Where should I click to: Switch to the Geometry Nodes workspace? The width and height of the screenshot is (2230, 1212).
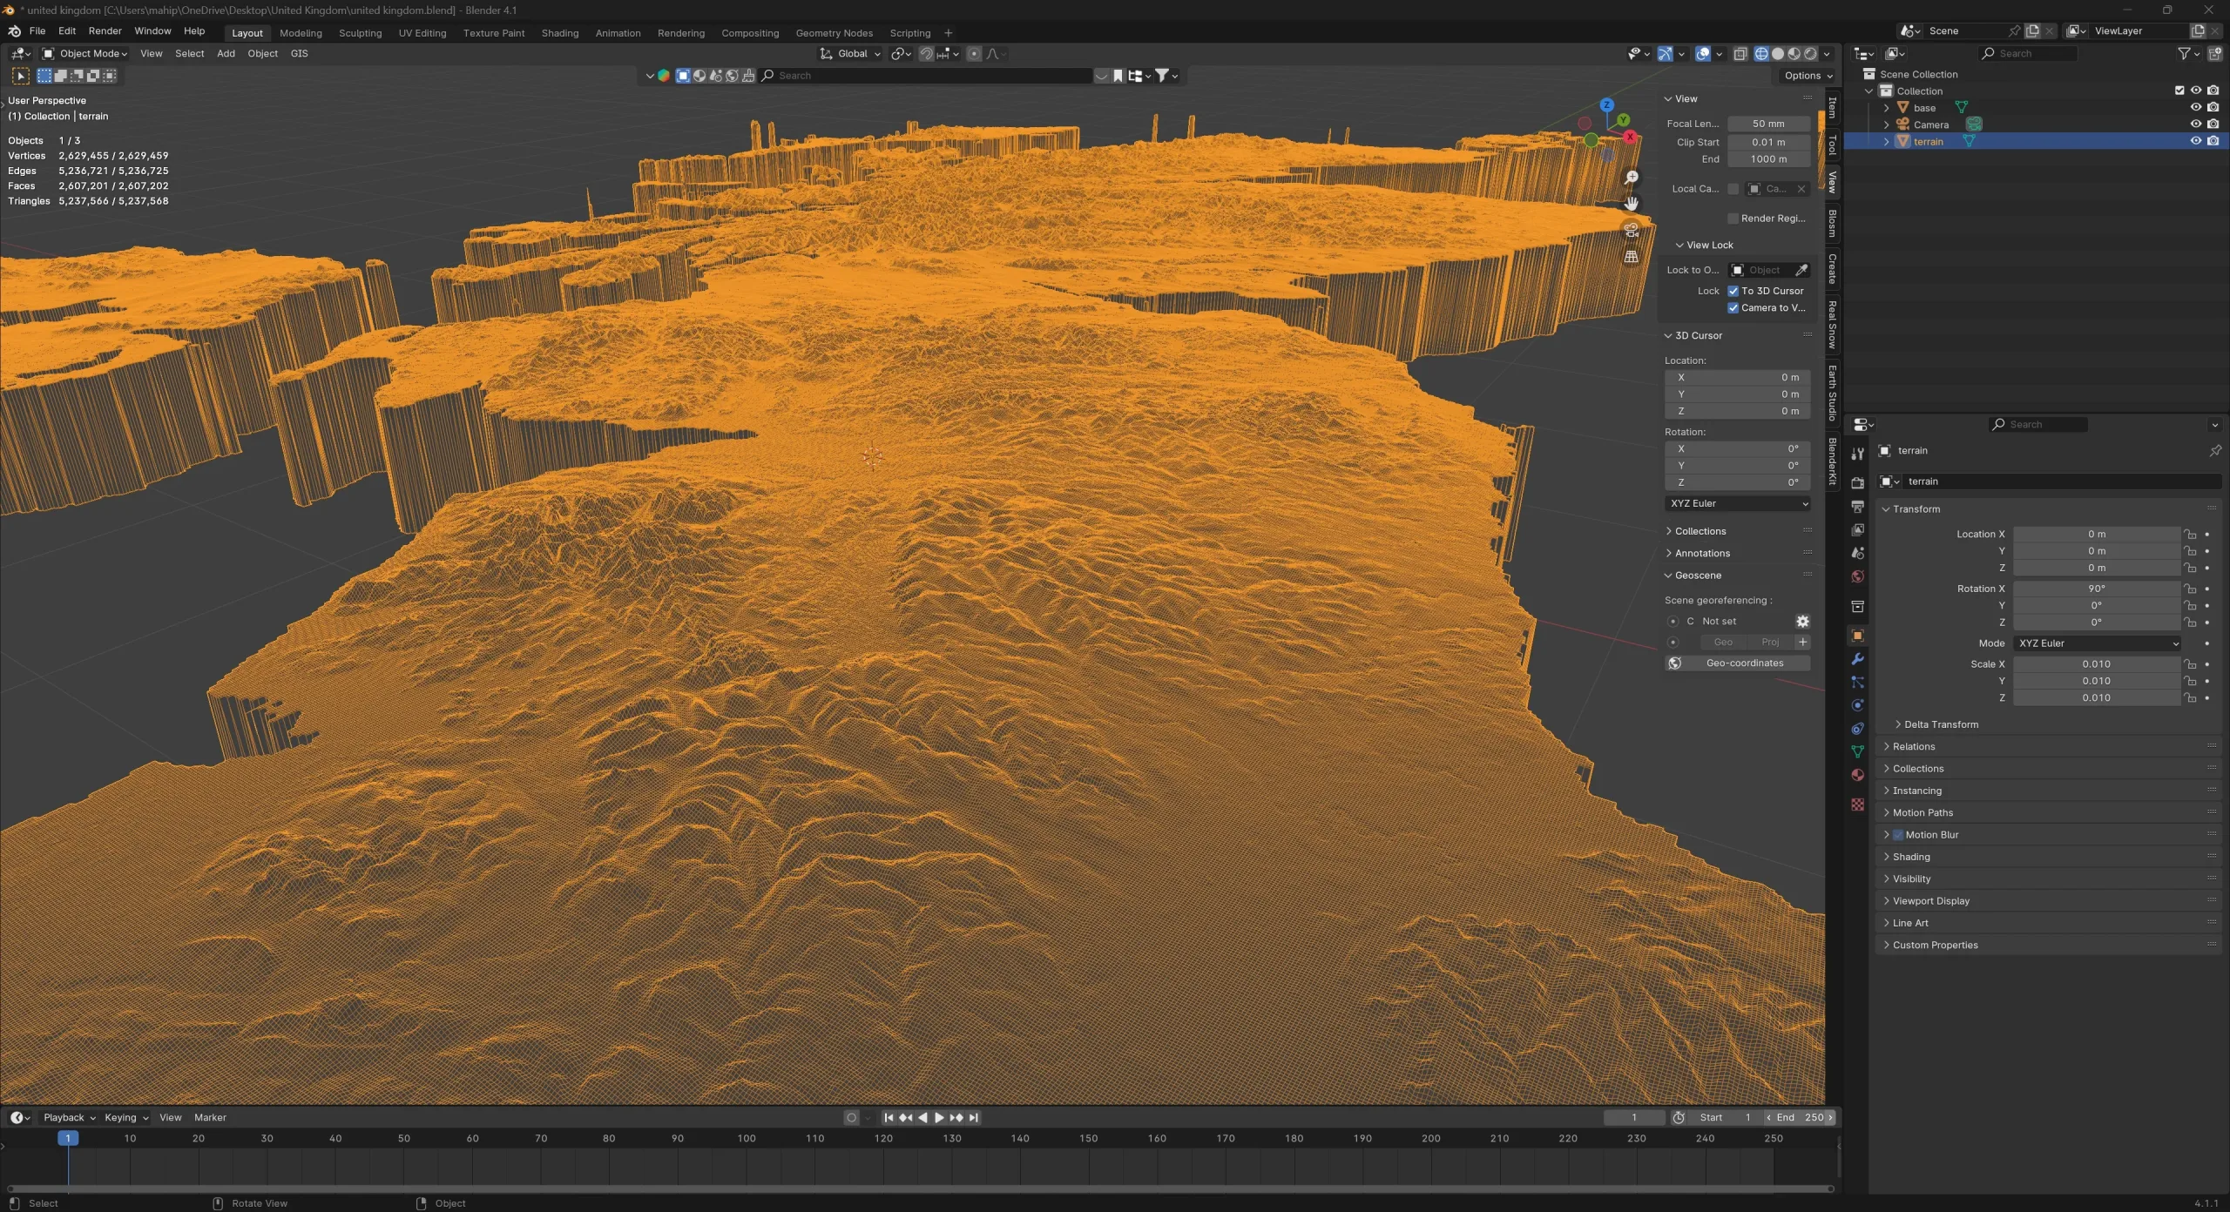(x=834, y=32)
